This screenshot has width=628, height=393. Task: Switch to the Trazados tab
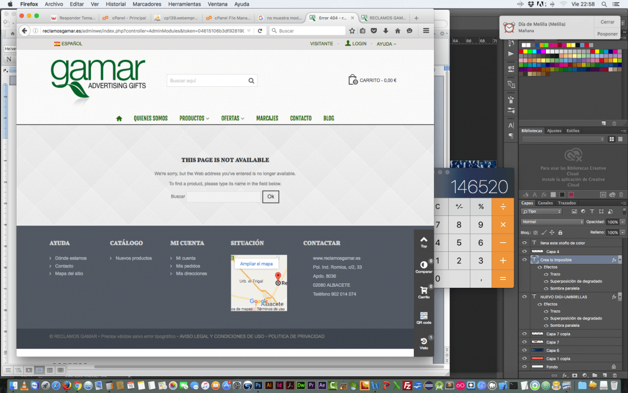[x=567, y=203]
